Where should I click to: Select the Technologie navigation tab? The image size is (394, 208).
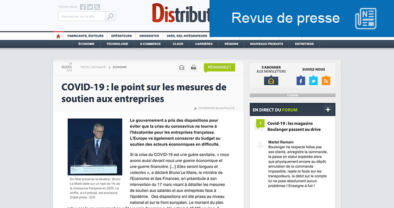pyautogui.click(x=117, y=44)
